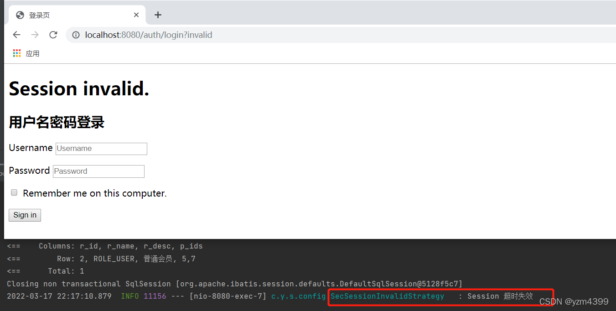Click the SecSessionInvalidStrategy class name in log
Screen dimensions: 616x311
387,296
